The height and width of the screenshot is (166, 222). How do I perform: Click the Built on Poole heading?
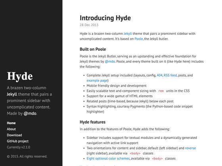pyautogui.click(x=93, y=49)
